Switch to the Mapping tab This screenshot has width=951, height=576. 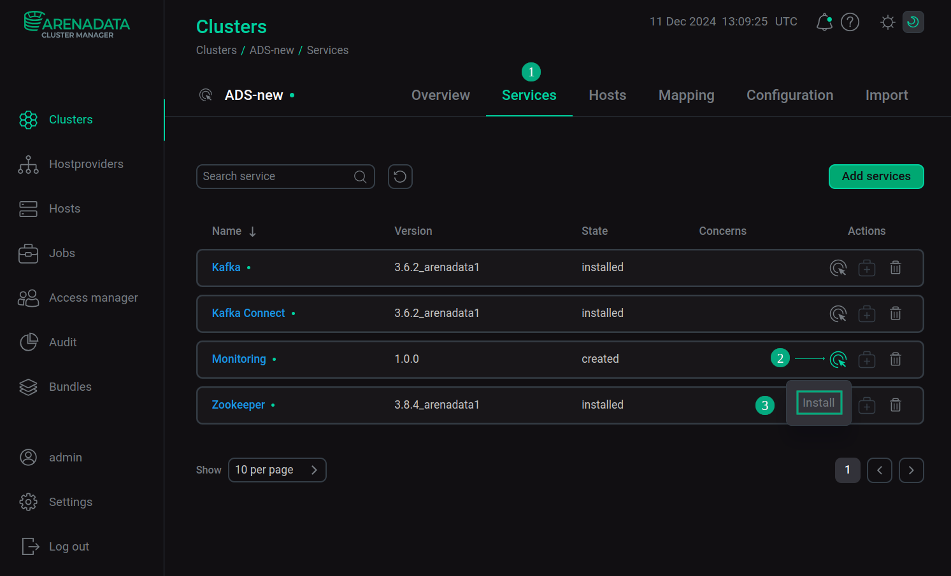[687, 95]
